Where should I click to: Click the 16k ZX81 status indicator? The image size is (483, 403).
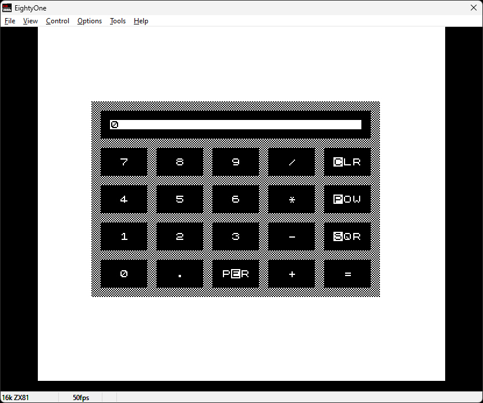pyautogui.click(x=17, y=397)
